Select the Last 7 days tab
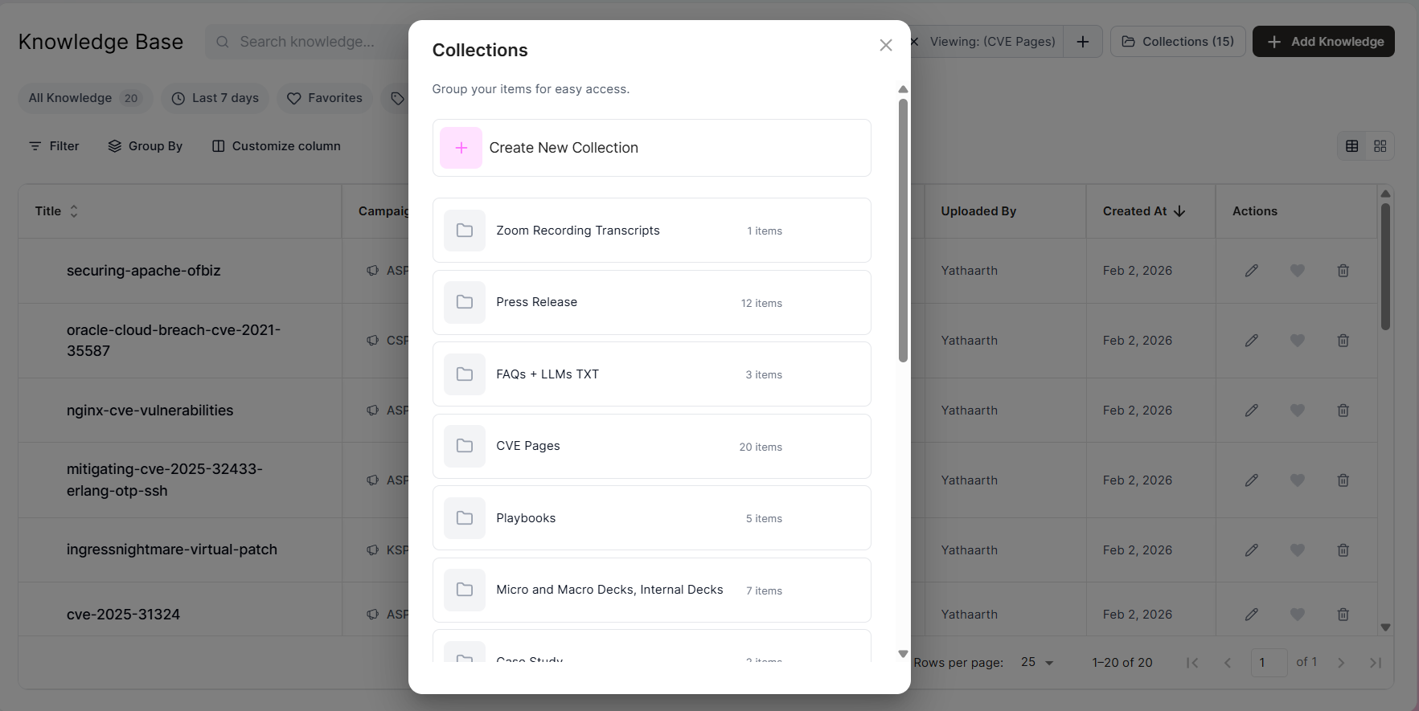This screenshot has height=711, width=1419. click(x=215, y=98)
